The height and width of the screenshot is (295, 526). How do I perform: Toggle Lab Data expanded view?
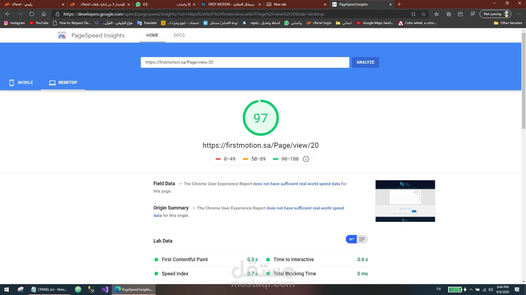(362, 239)
